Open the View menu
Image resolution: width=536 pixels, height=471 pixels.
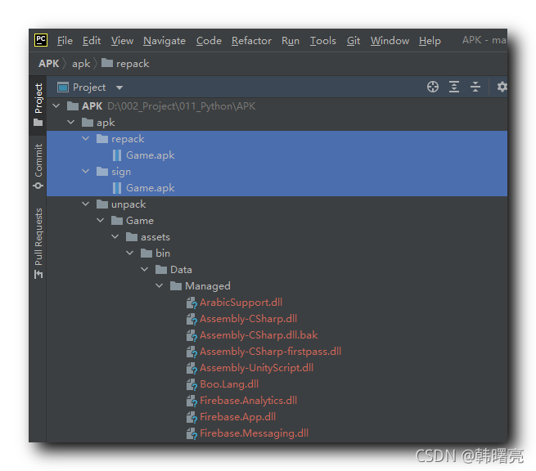[x=122, y=41]
